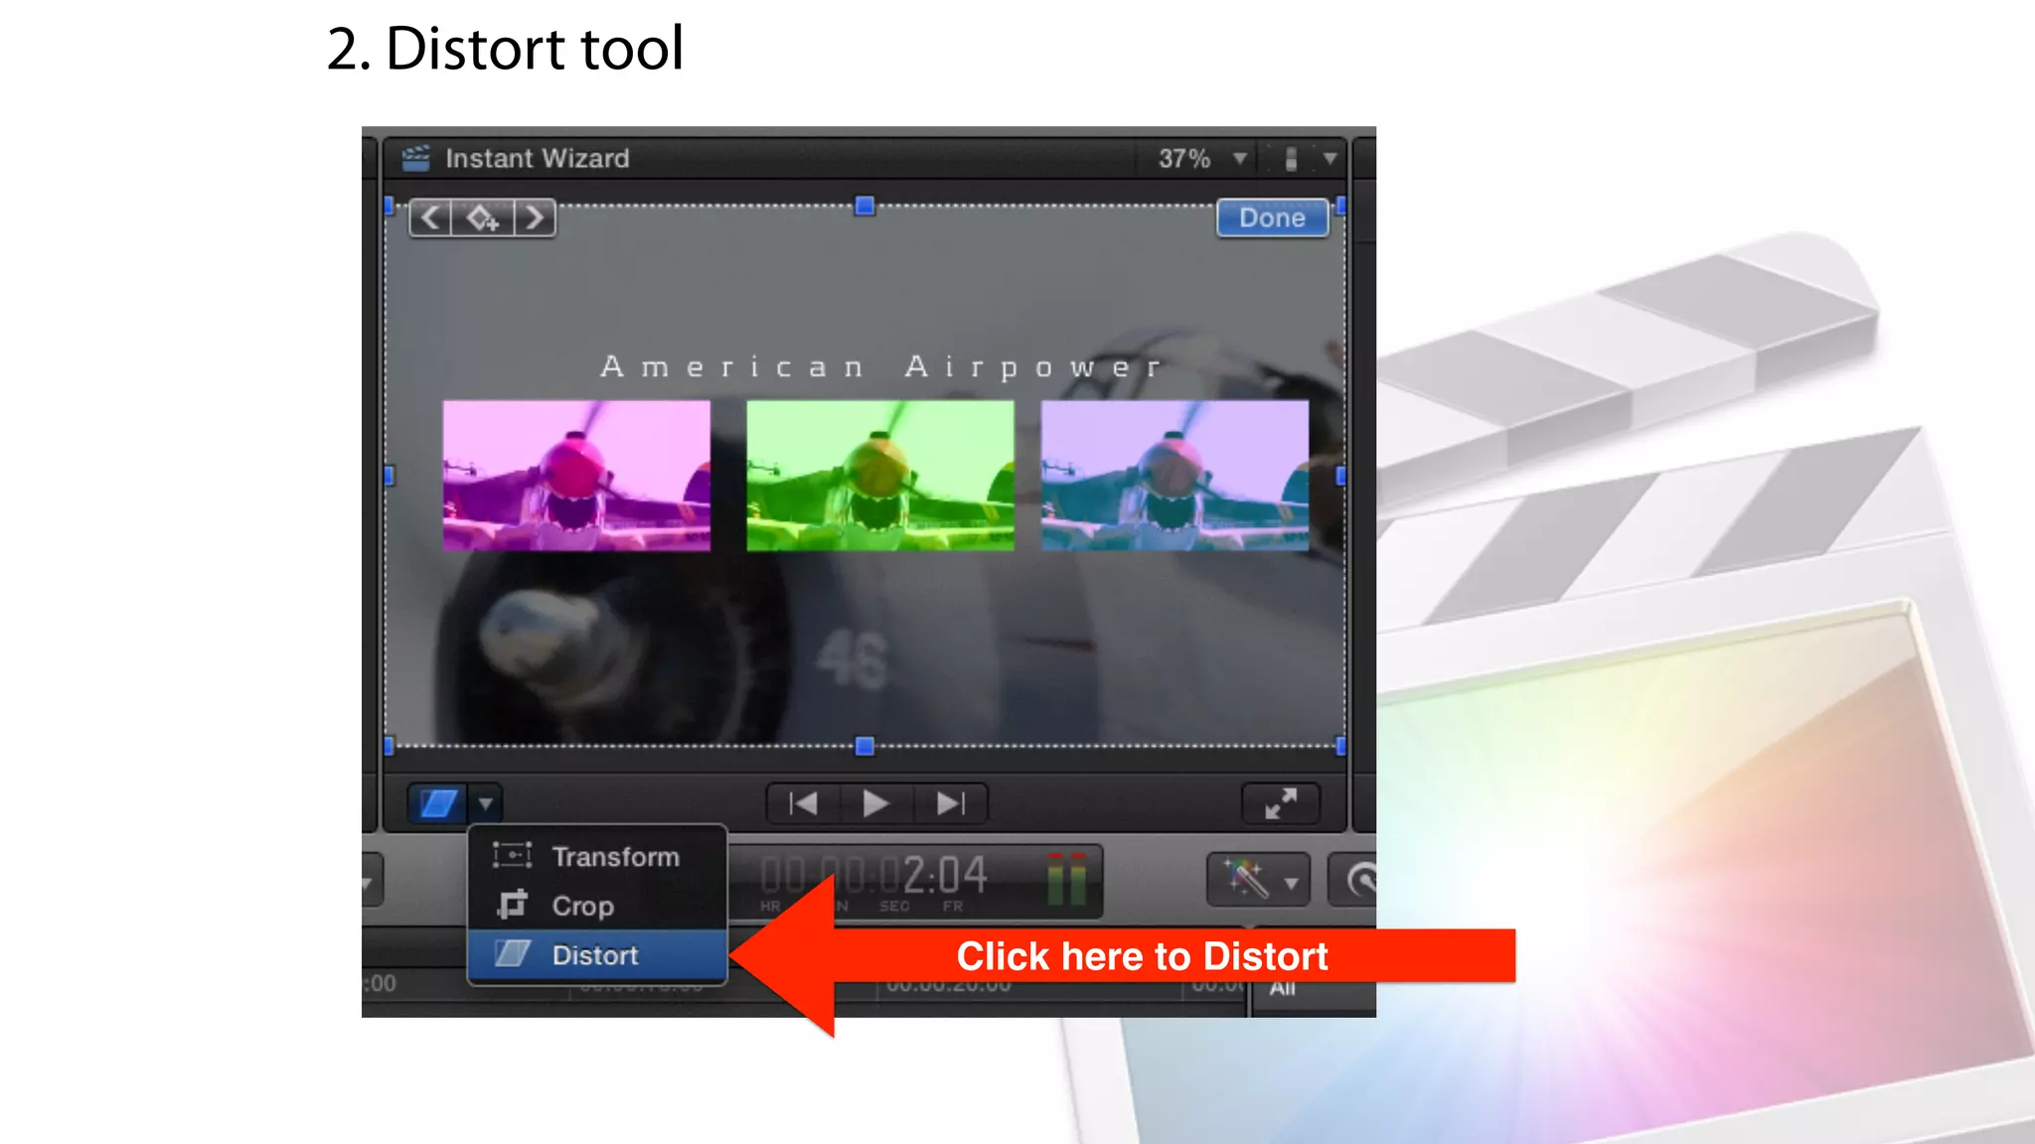
Task: Click the magic wand enhancements icon
Action: click(1244, 880)
